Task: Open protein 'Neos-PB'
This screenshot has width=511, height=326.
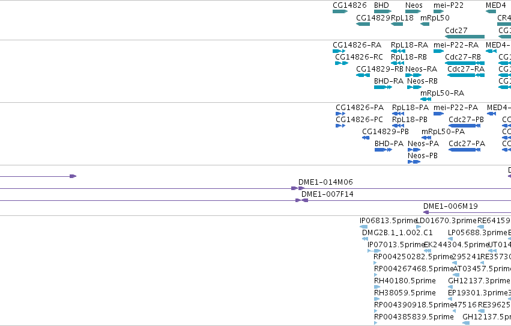Action: click(x=423, y=156)
